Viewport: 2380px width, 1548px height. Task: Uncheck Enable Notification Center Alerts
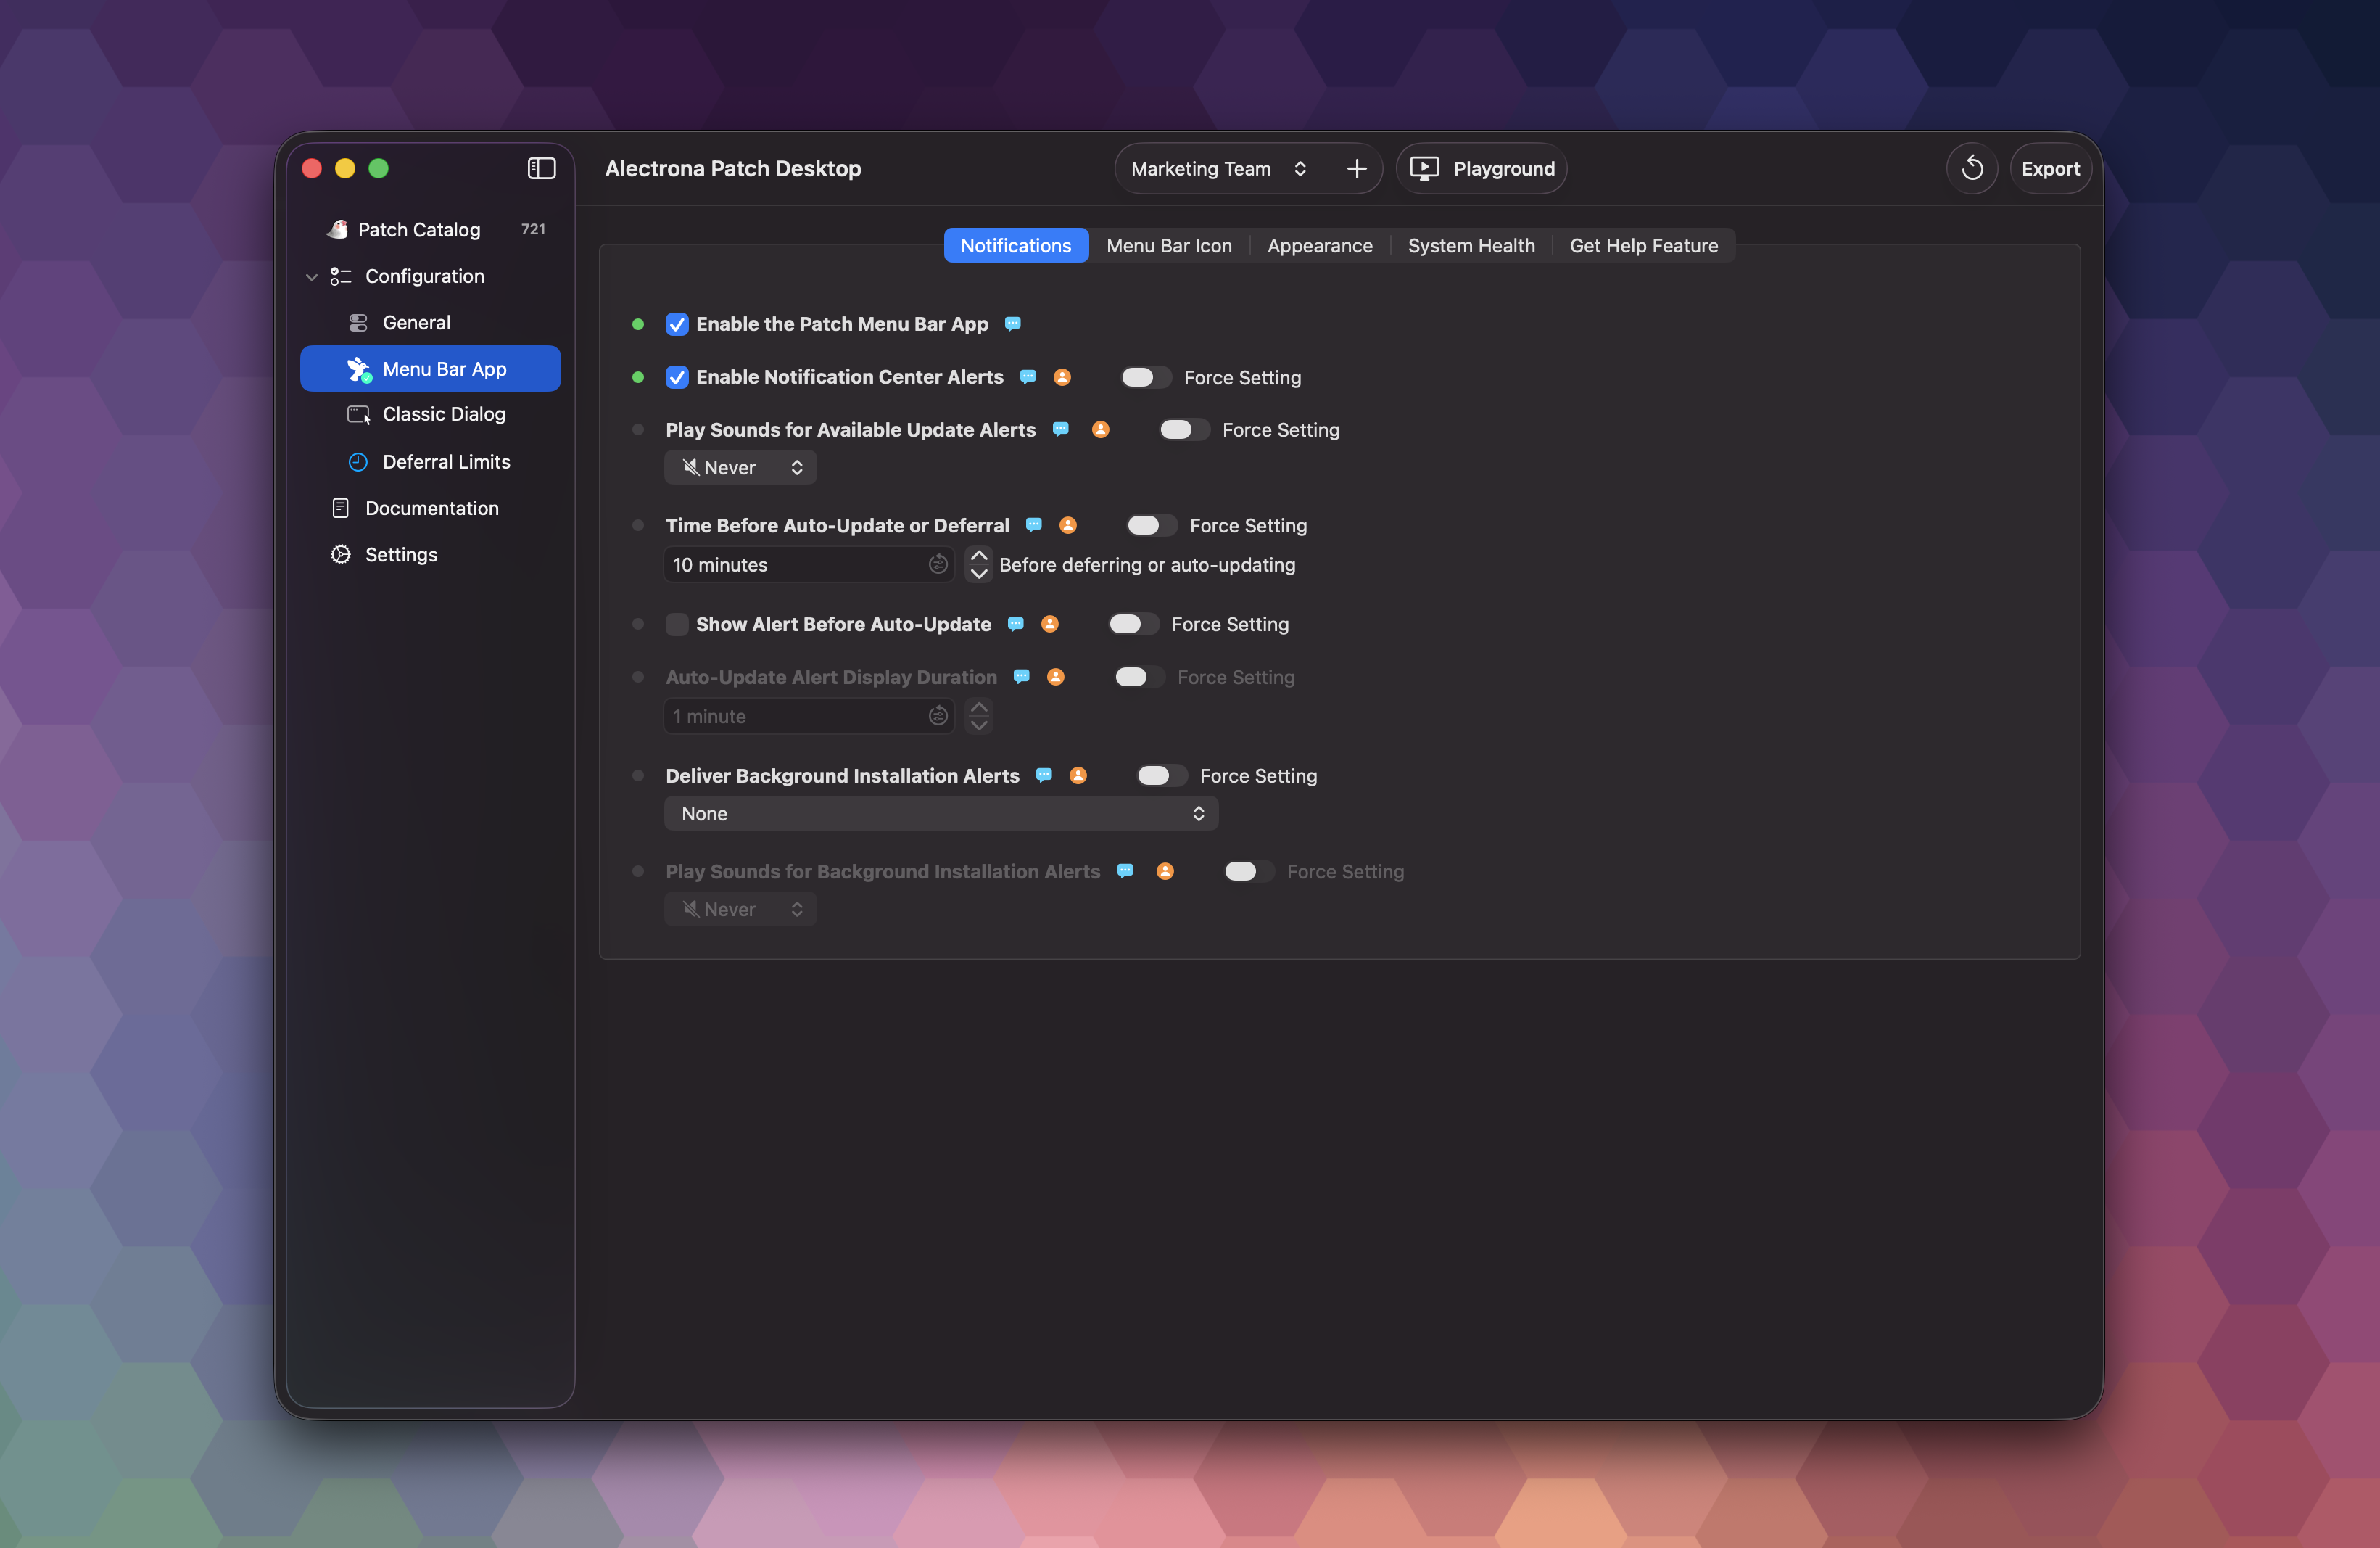click(x=677, y=377)
